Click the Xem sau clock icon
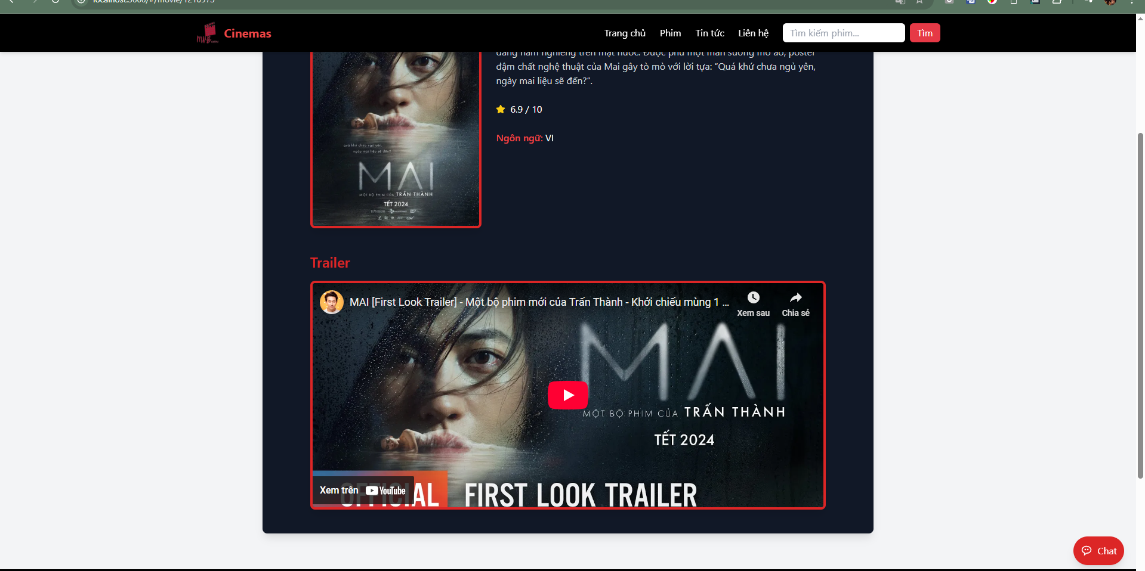The height and width of the screenshot is (571, 1145). (754, 297)
